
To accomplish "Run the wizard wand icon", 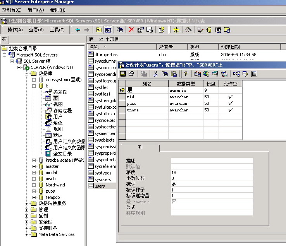I will tap(188, 30).
